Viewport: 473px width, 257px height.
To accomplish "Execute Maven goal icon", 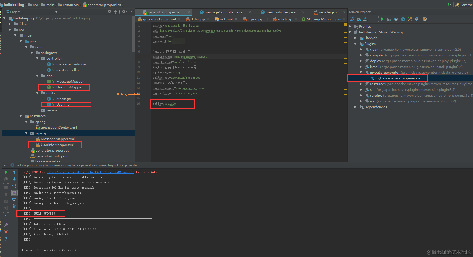I will pos(389,19).
